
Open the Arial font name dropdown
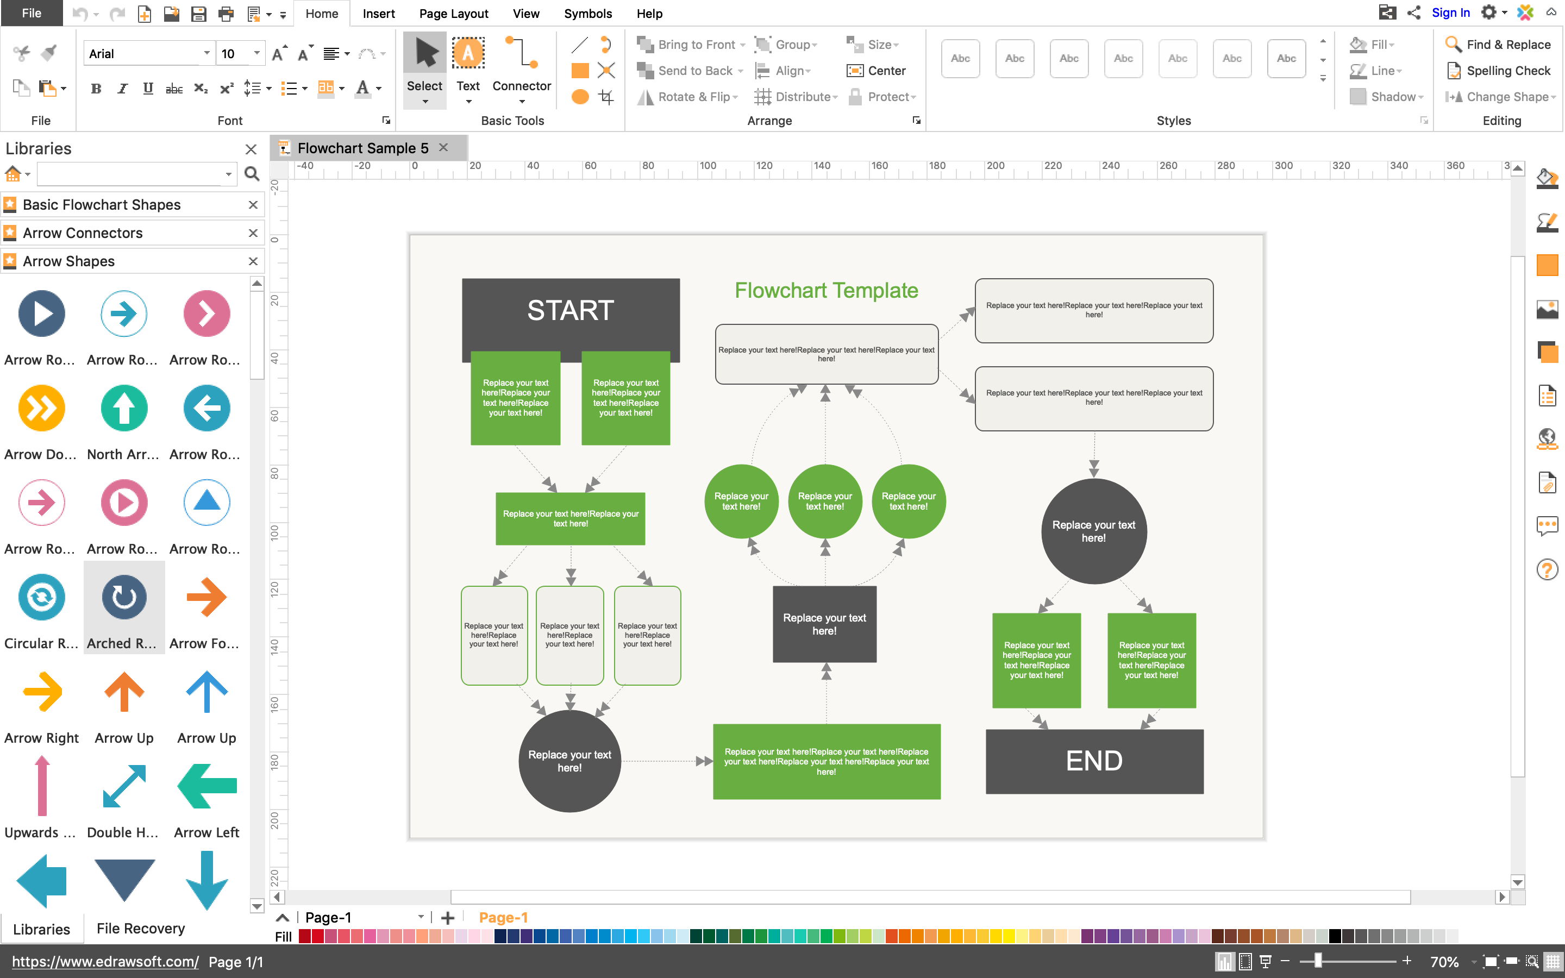point(206,53)
